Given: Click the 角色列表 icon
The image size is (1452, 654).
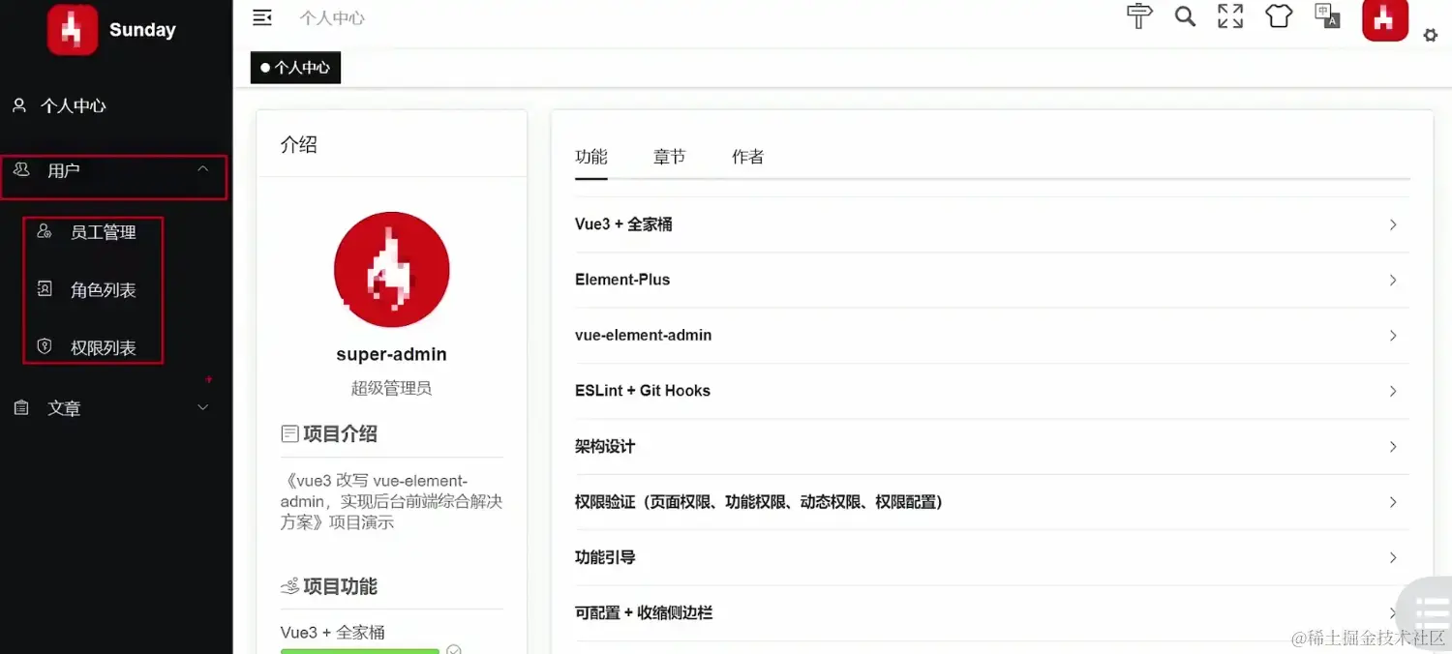Looking at the screenshot, I should point(44,288).
